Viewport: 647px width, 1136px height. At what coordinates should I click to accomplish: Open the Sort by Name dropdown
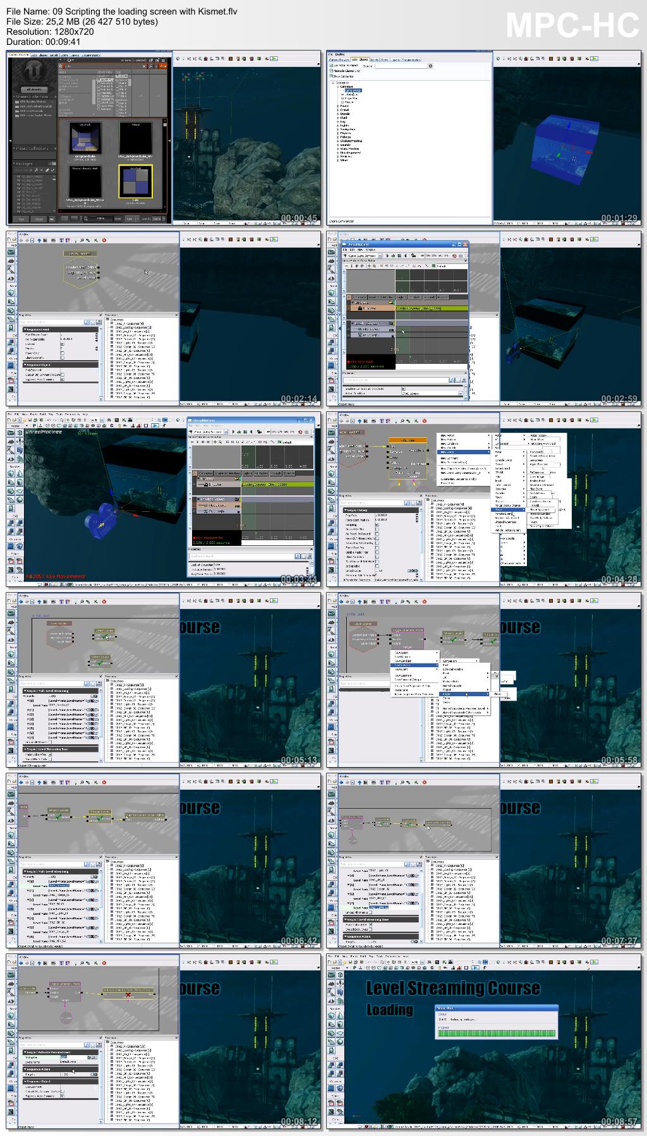[x=159, y=219]
